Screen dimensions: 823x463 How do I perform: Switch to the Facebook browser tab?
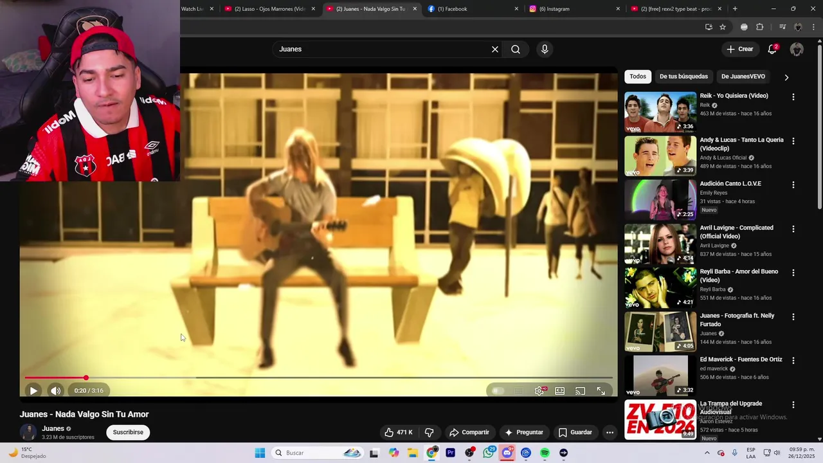(471, 9)
